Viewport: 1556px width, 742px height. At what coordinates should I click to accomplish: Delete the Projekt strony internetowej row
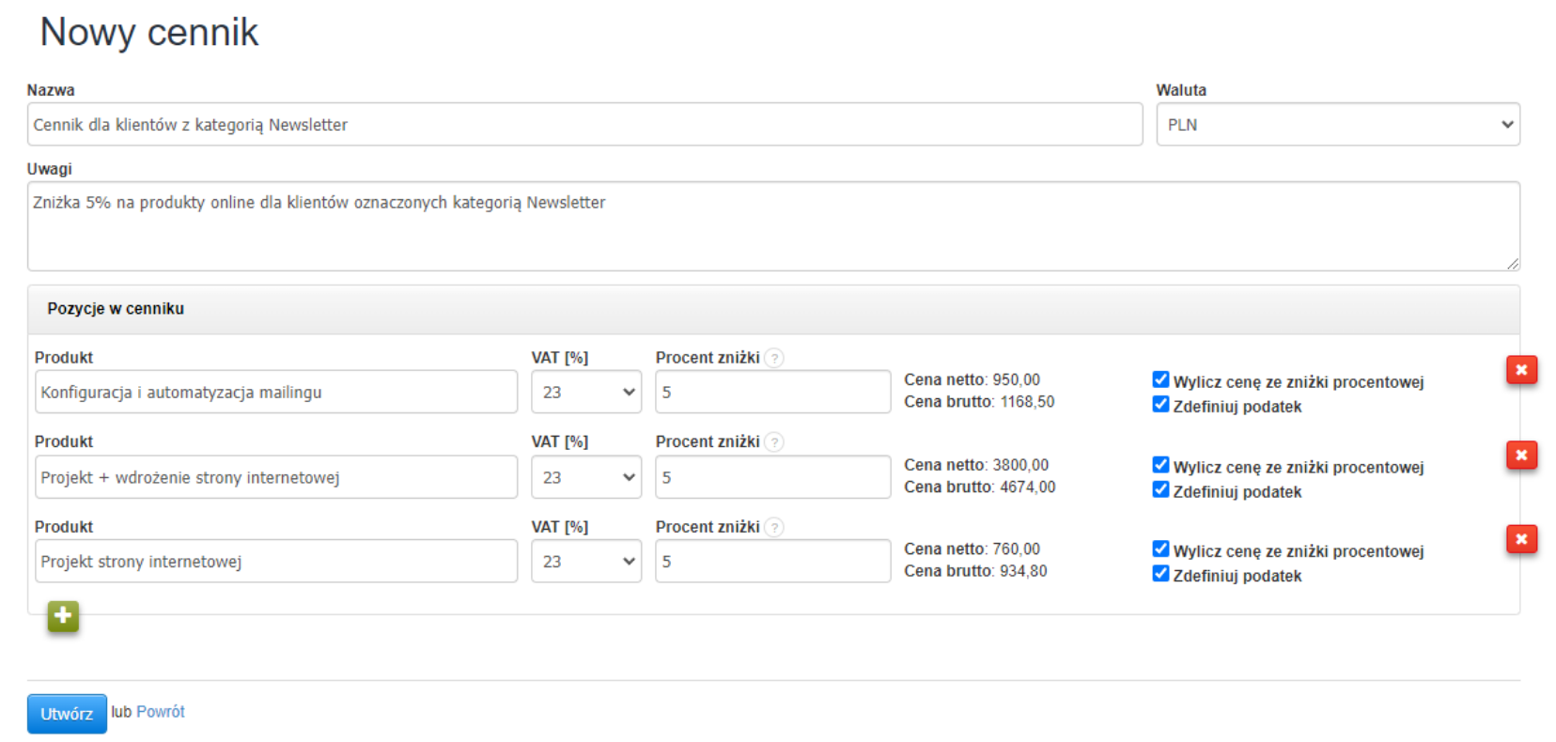pyautogui.click(x=1520, y=539)
